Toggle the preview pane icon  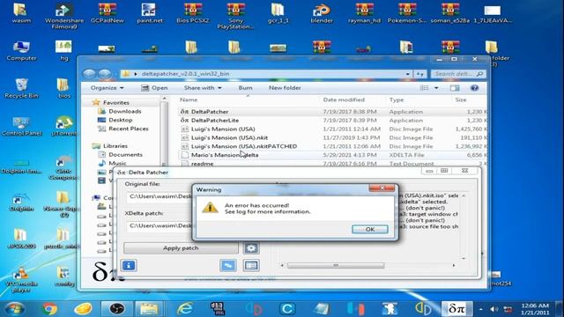click(455, 88)
